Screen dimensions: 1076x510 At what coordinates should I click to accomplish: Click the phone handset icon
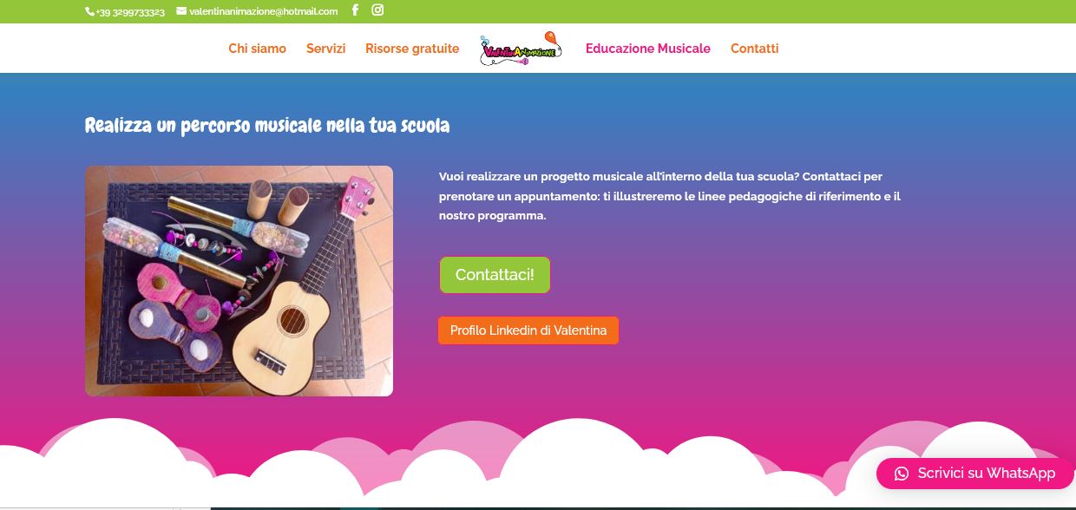tap(89, 11)
